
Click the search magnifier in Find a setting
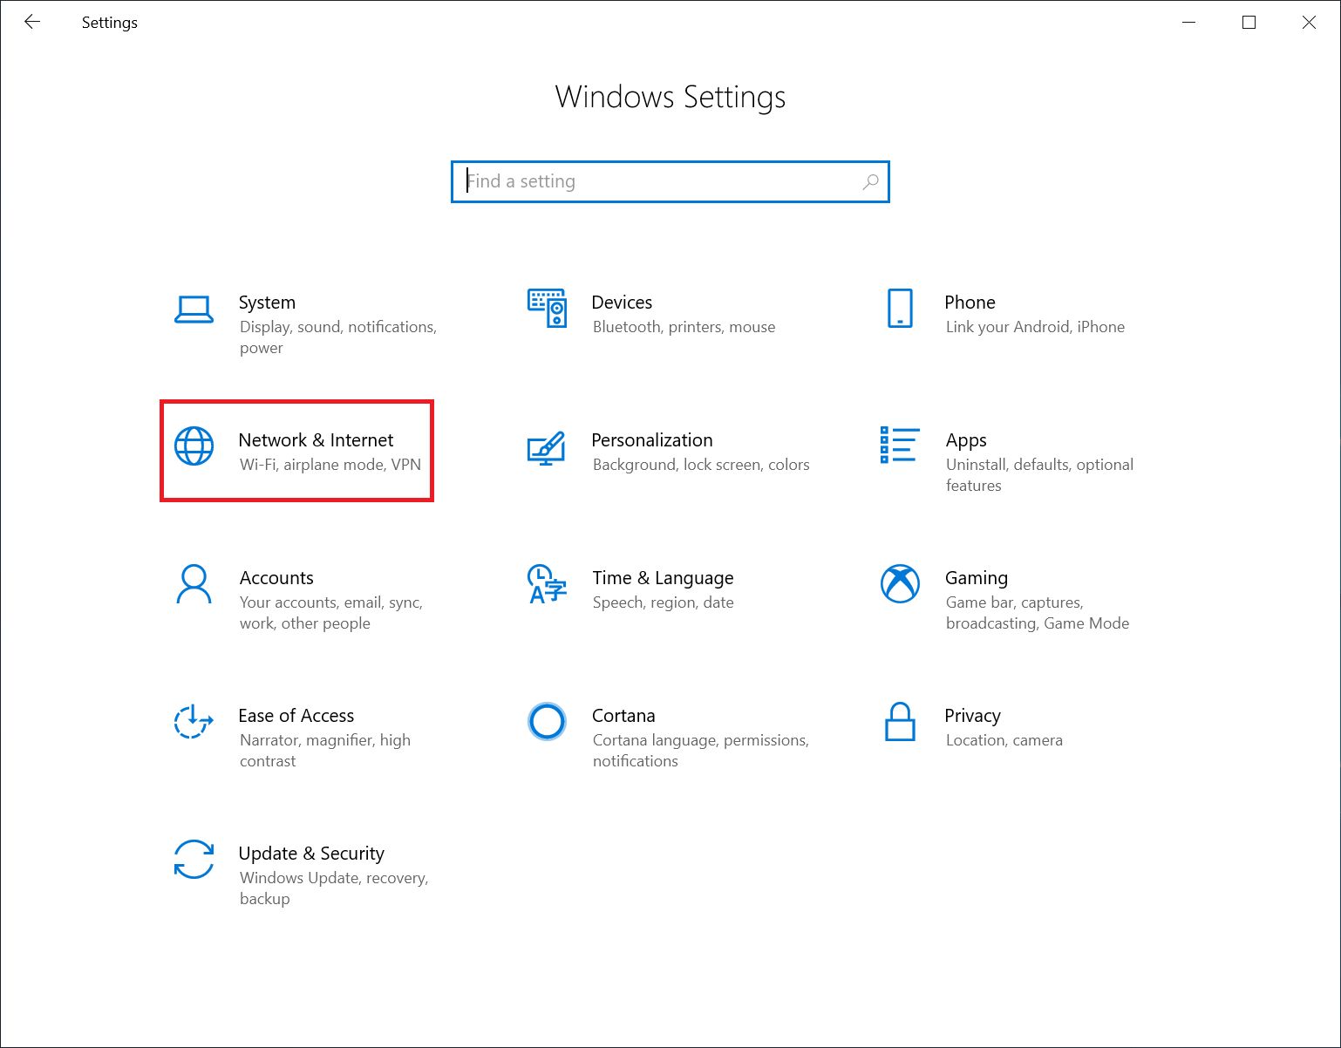tap(870, 181)
